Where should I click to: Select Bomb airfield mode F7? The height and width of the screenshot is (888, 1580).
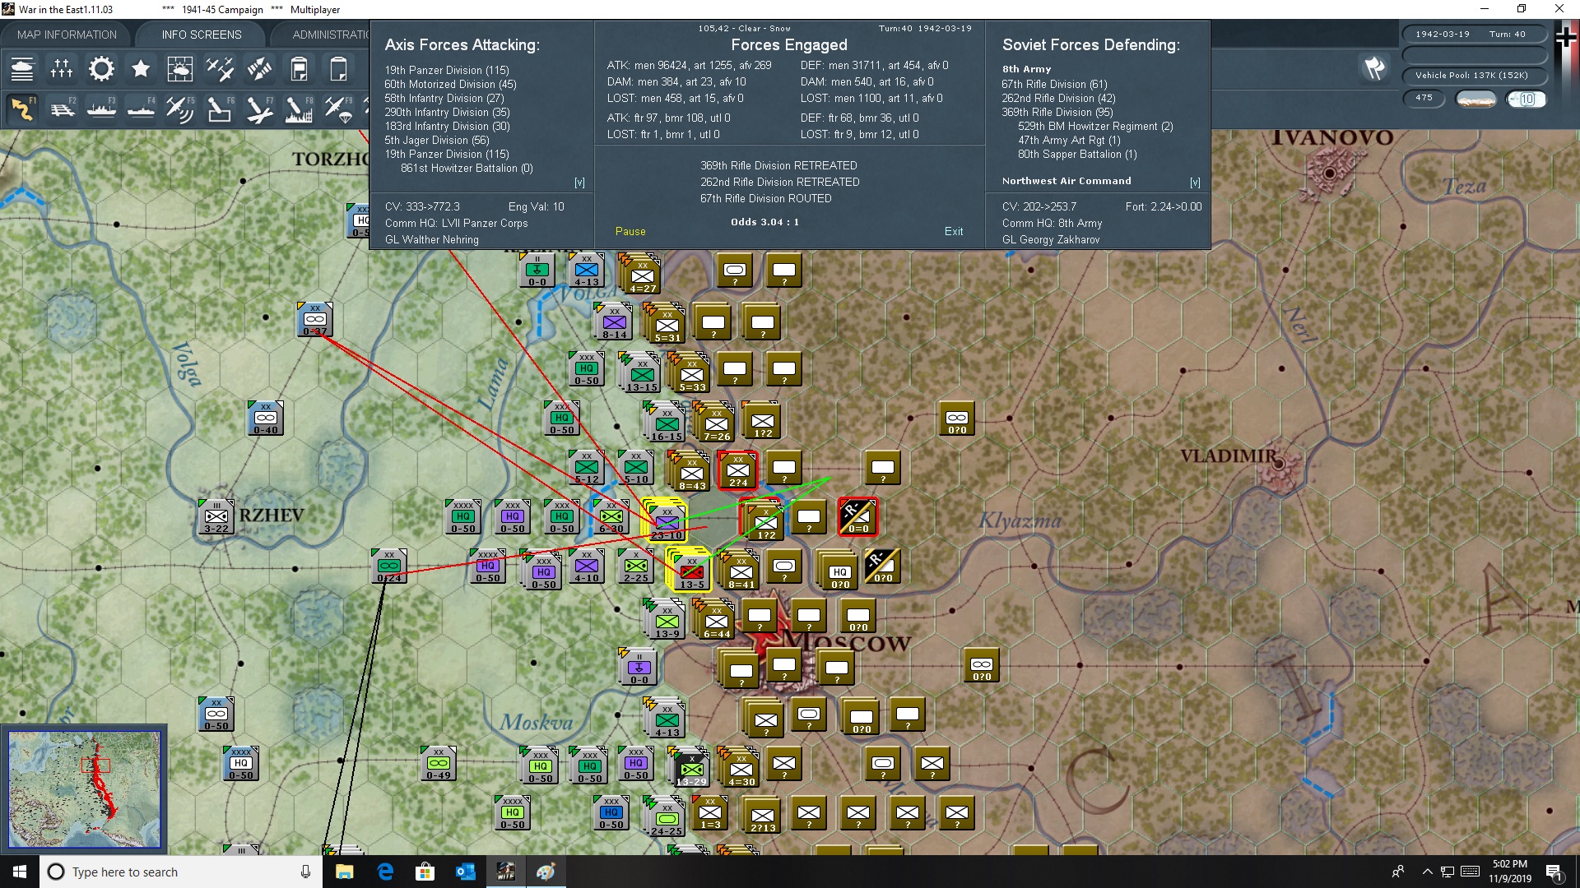tap(259, 109)
